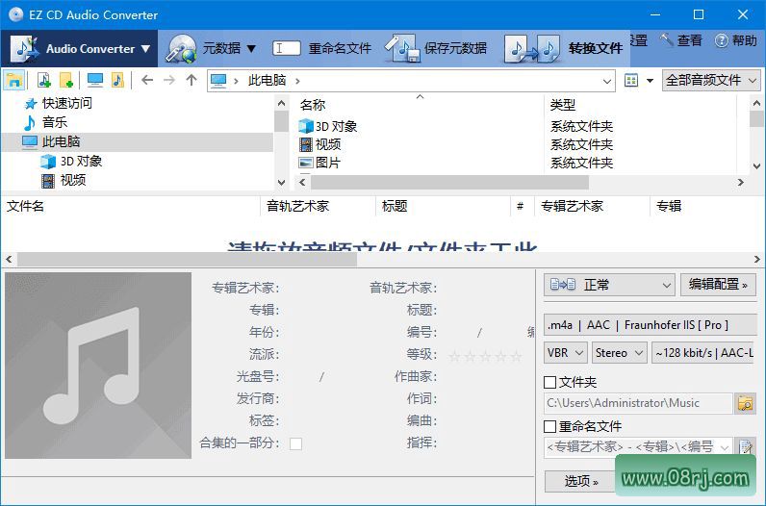Open the Stereo channels dropdown
Image resolution: width=766 pixels, height=506 pixels.
(x=620, y=353)
